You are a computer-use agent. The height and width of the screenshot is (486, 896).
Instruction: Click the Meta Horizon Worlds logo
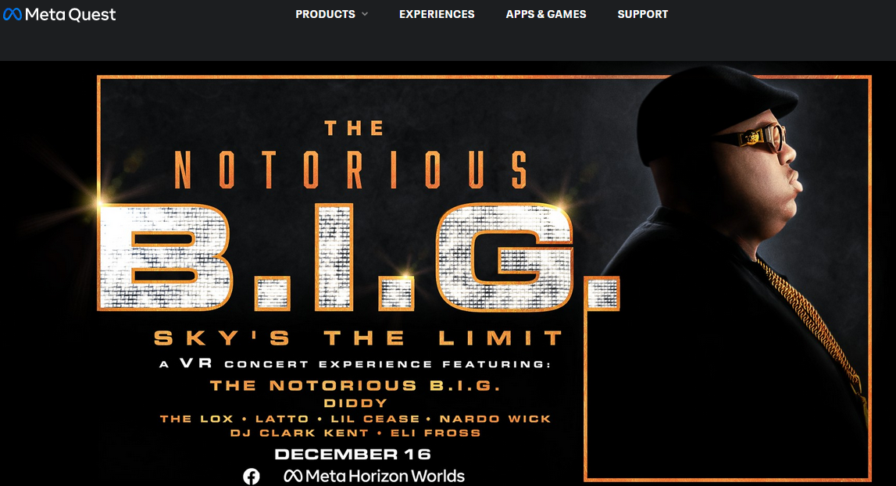[x=374, y=476]
